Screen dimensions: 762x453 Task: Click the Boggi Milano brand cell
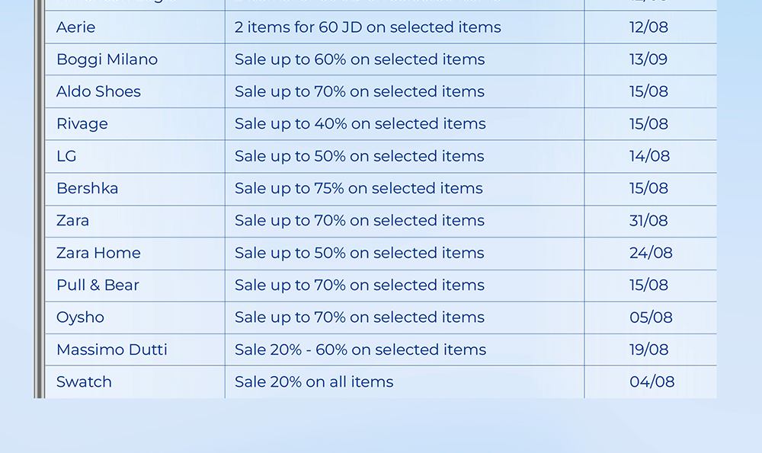tap(107, 59)
